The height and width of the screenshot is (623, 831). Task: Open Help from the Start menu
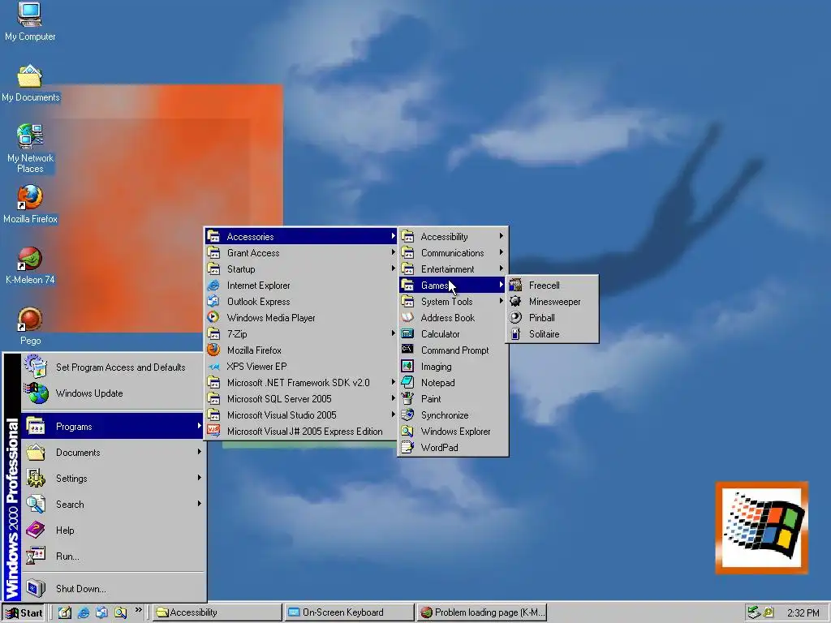point(112,531)
